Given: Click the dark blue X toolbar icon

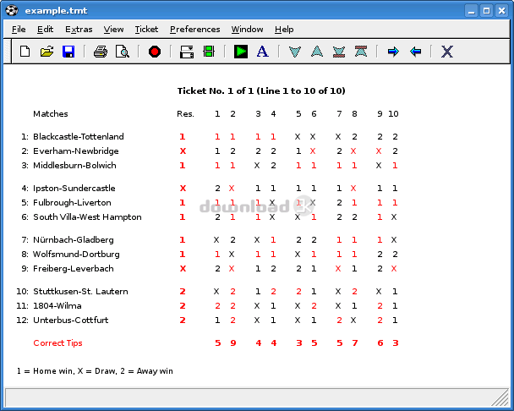Looking at the screenshot, I should [447, 52].
